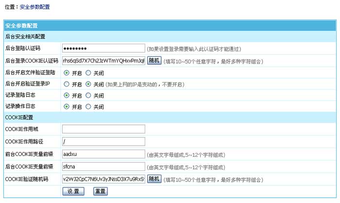Disable 记录登陆日志 with 关闭 radio

pos(88,96)
